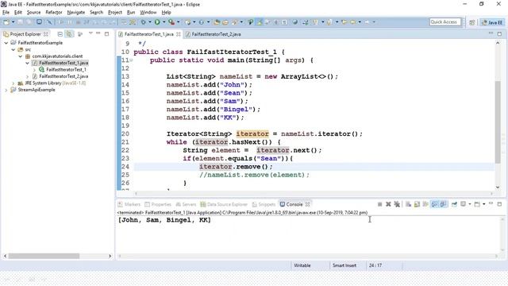Collapse com.kkjavatutorials.client package node

click(21, 56)
